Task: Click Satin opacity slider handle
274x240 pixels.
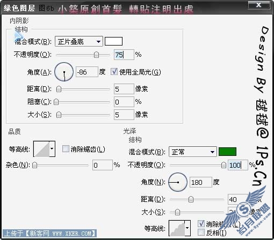Action: point(223,165)
